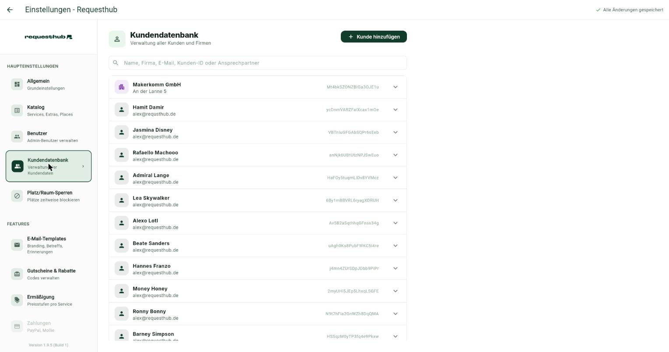Viewport: 669px width, 352px height.
Task: Click the Gutscheine & Rabatte gift icon
Action: [x=17, y=274]
